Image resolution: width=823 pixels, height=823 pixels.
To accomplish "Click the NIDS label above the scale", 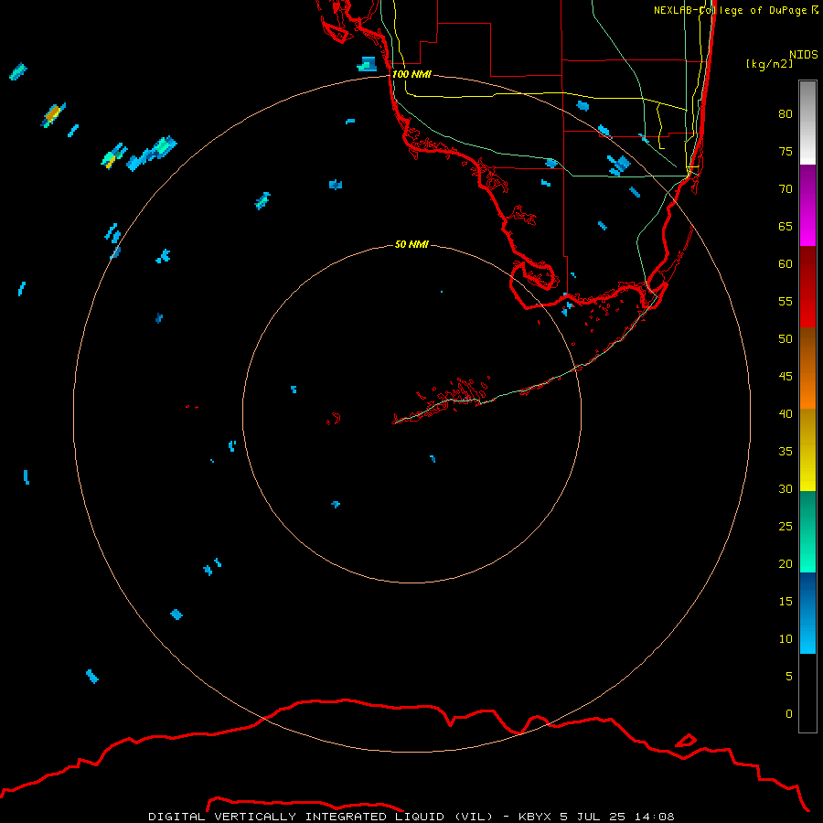I will coord(804,55).
